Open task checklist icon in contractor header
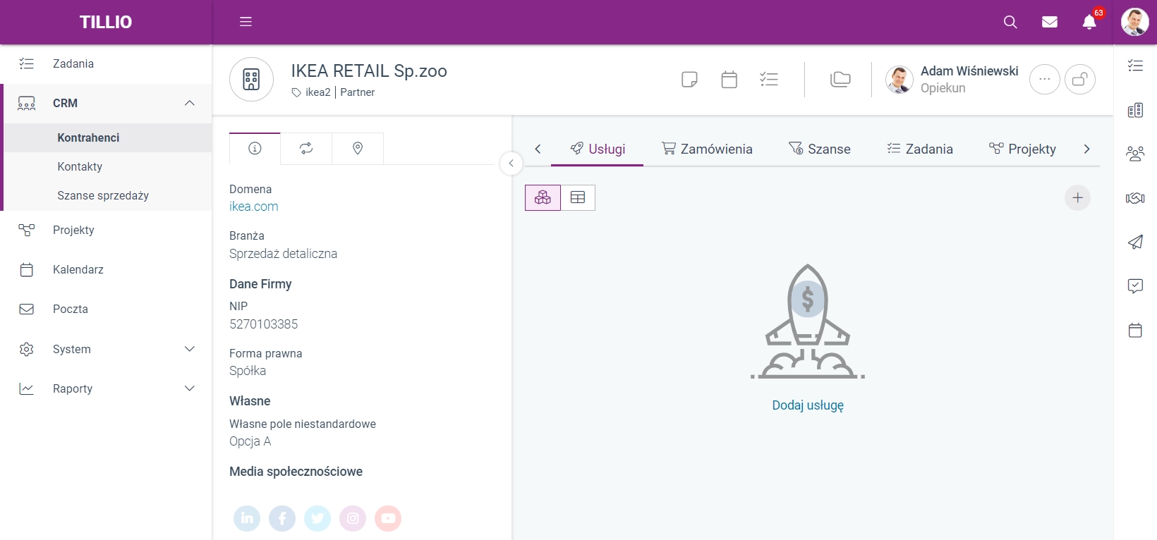 click(769, 79)
